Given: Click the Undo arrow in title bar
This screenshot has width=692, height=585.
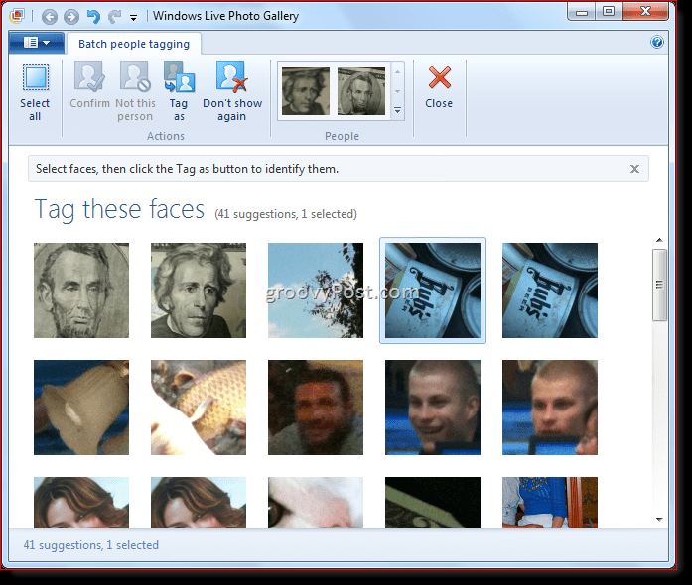Looking at the screenshot, I should tap(93, 16).
